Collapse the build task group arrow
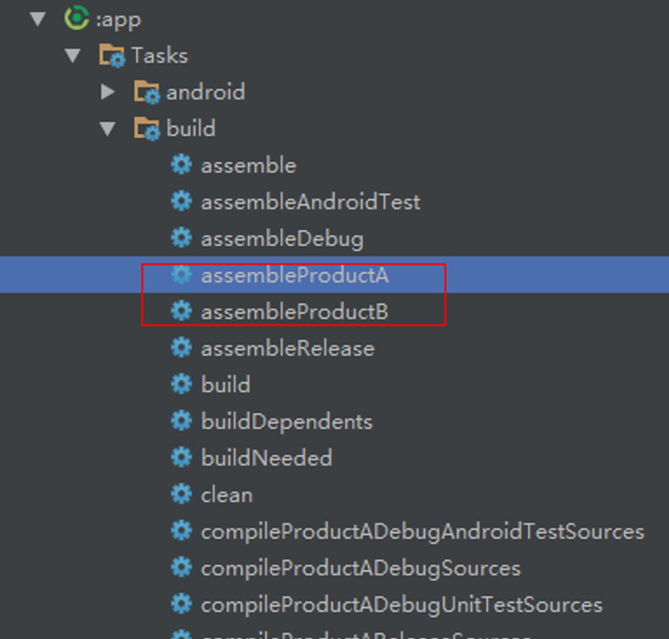Viewport: 669px width, 639px height. pyautogui.click(x=108, y=129)
